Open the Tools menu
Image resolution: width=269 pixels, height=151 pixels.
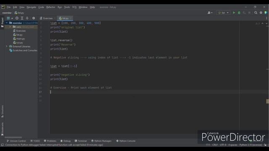click(67, 7)
